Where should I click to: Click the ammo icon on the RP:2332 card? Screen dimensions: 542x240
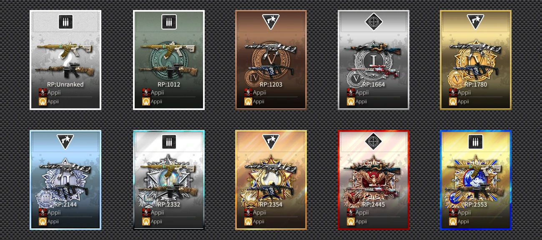(x=169, y=142)
